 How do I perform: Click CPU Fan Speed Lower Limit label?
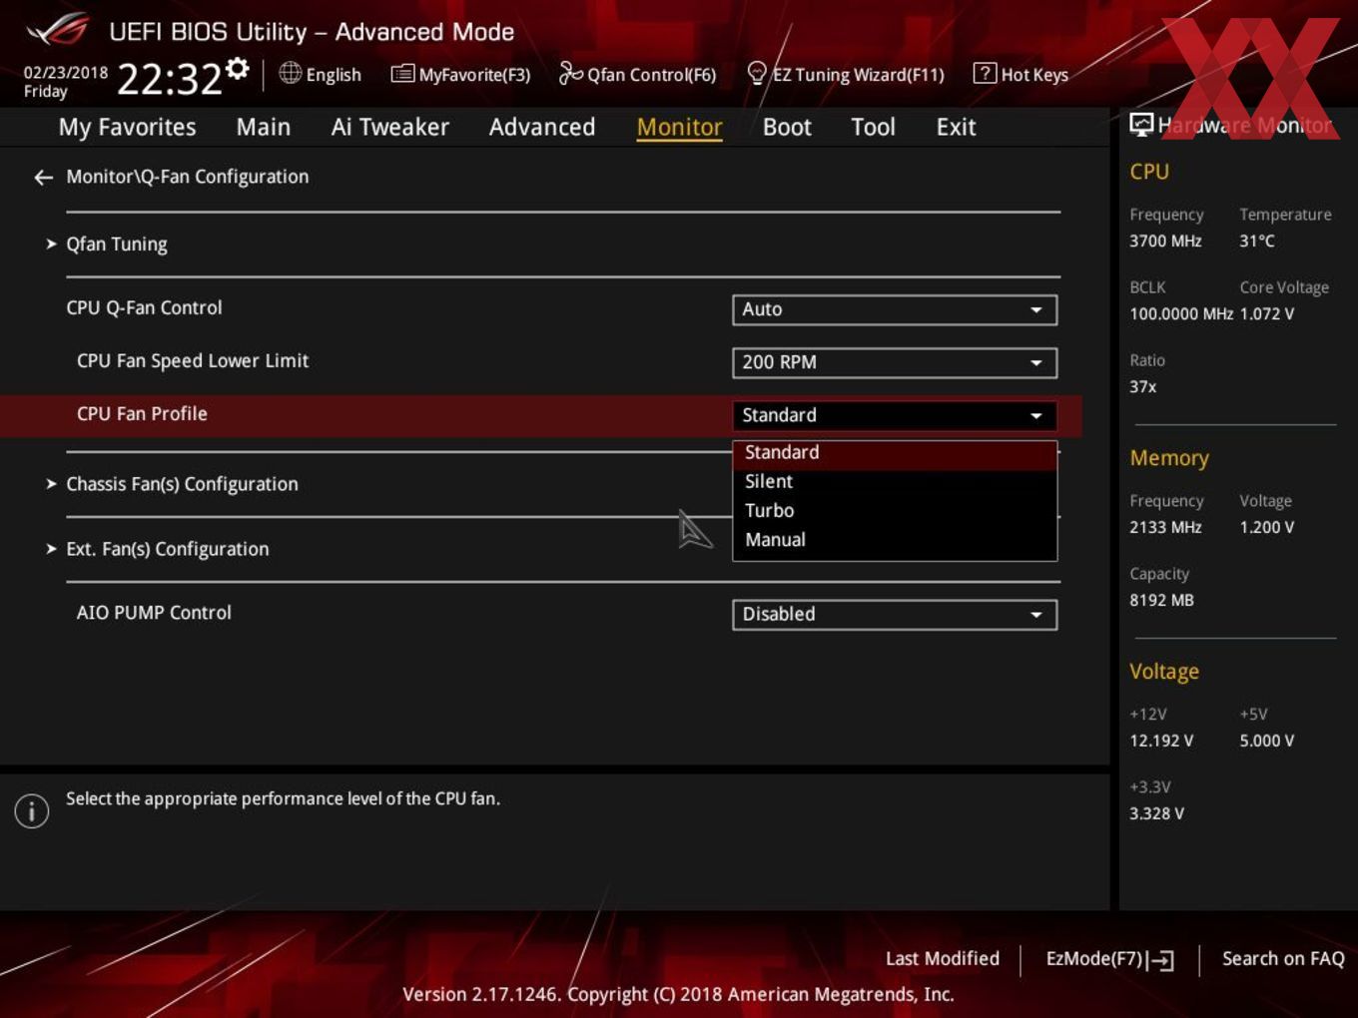[193, 361]
